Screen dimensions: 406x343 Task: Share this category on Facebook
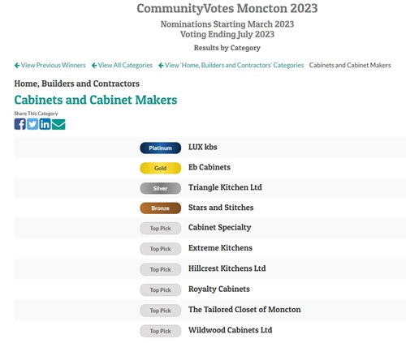pyautogui.click(x=20, y=124)
